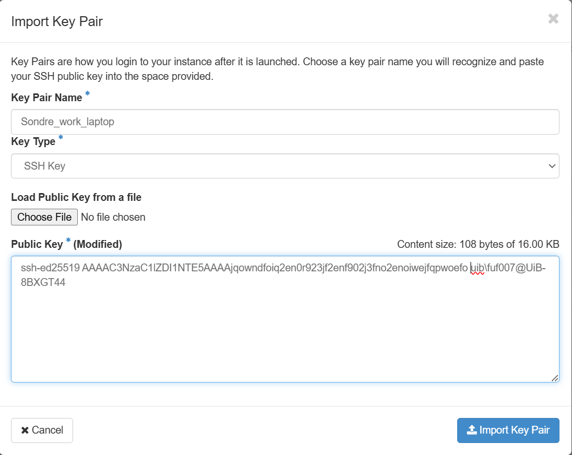Click the asterisk beside Public Key label
Image resolution: width=572 pixels, height=455 pixels.
point(68,241)
